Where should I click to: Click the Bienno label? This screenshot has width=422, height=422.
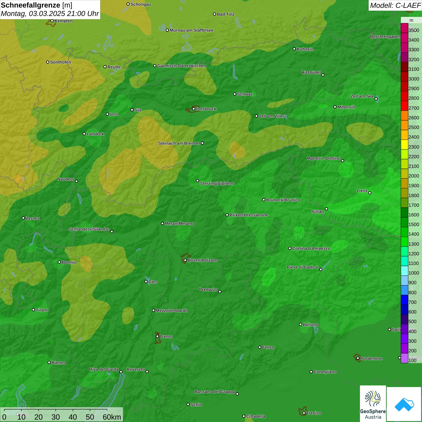59,363
